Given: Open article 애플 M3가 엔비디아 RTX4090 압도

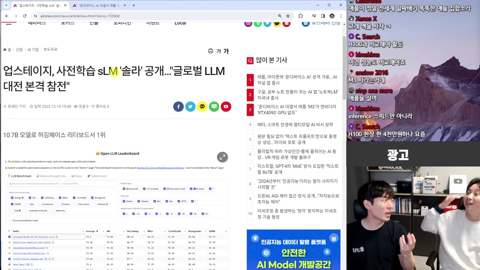Looking at the screenshot, I should click(297, 110).
